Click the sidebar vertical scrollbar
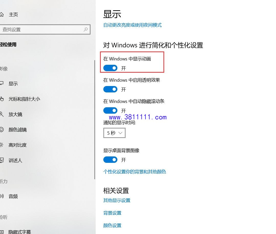 tap(95, 120)
